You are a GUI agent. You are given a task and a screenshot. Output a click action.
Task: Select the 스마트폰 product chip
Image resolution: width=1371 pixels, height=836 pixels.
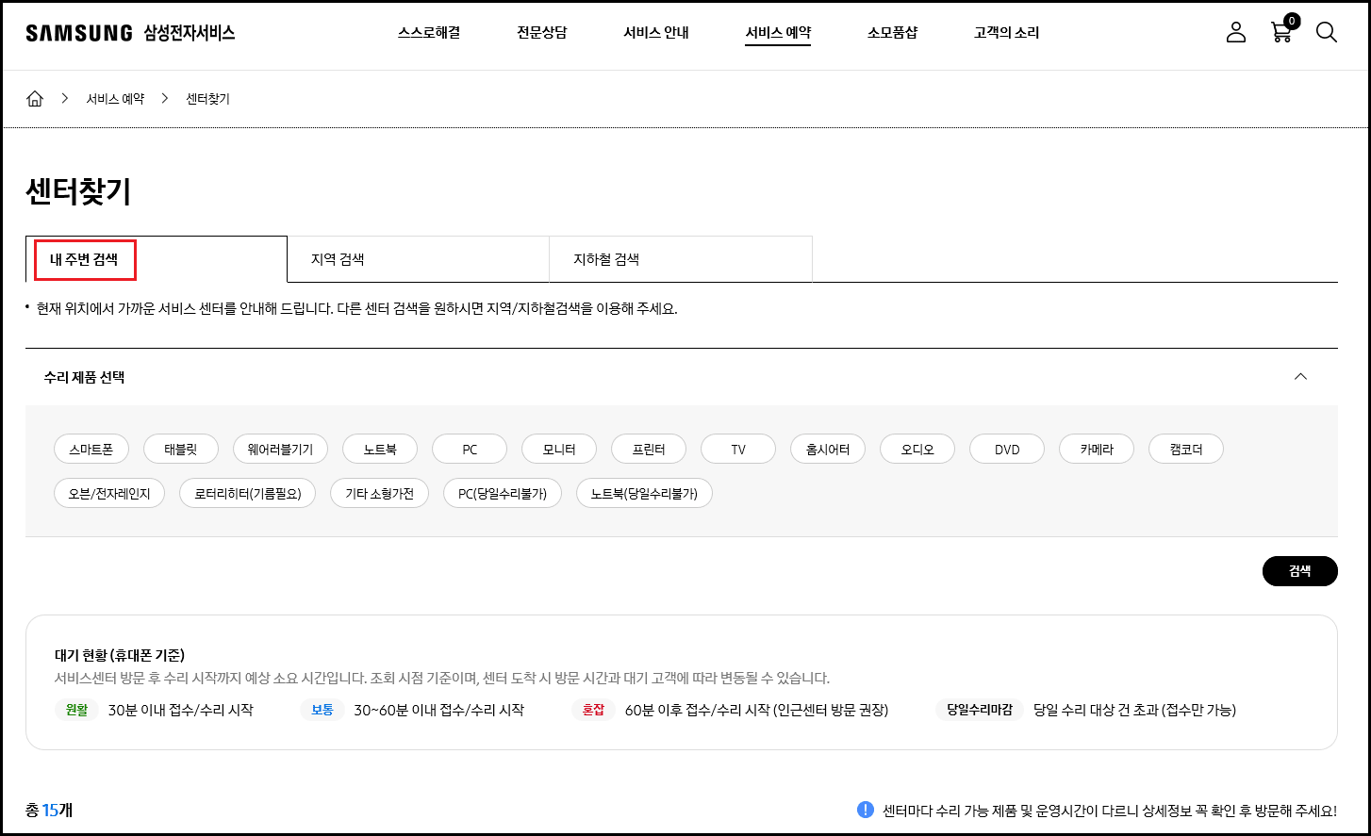pos(91,450)
